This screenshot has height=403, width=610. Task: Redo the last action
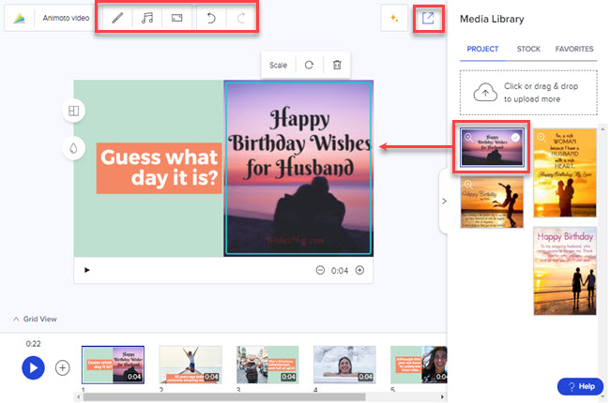[241, 18]
